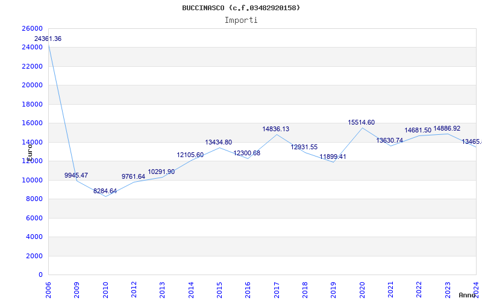The image size is (482, 301).
Task: Click the chart title BUCCINASCO (c.f.03482920158)
Action: click(241, 8)
